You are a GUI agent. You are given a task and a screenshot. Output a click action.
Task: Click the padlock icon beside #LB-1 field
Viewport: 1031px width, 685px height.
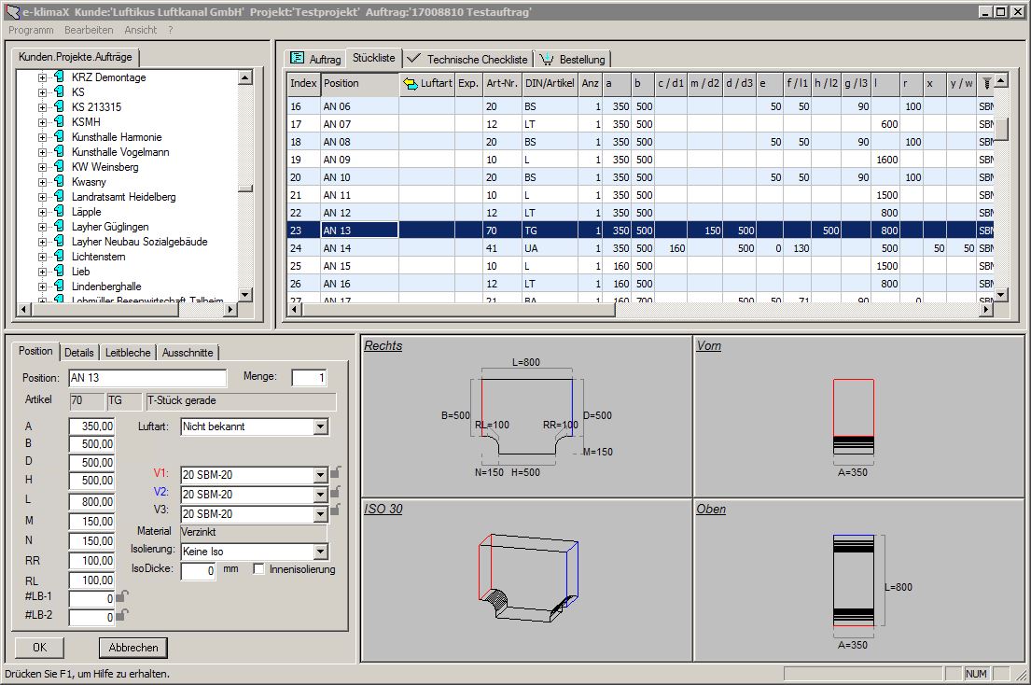tap(122, 596)
